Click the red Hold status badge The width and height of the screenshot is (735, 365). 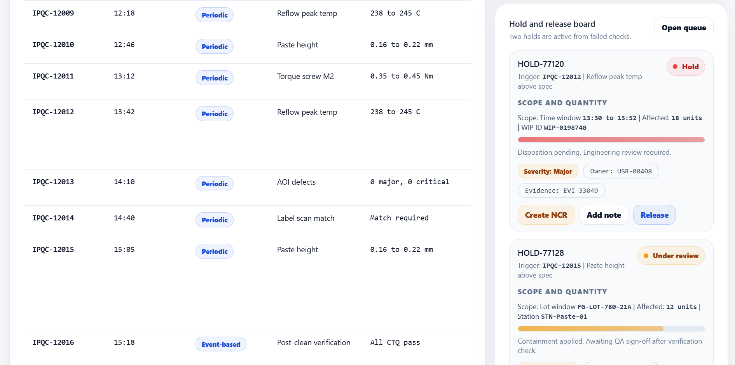(686, 67)
